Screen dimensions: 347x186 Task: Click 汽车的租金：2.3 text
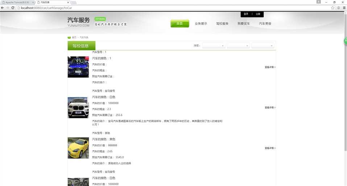click(x=102, y=109)
